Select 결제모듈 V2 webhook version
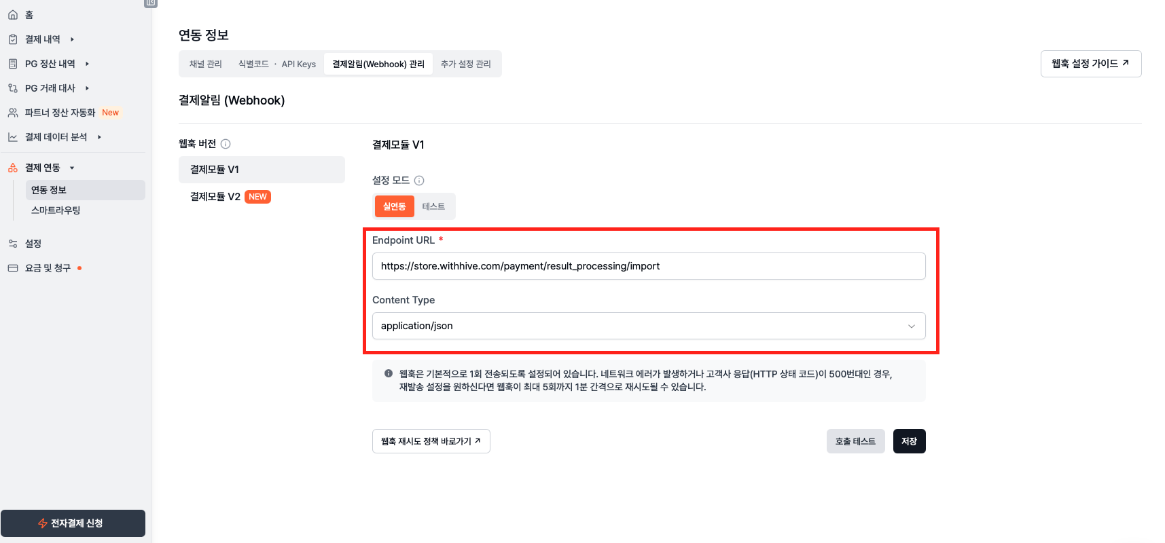Image resolution: width=1165 pixels, height=543 pixels. [x=215, y=197]
